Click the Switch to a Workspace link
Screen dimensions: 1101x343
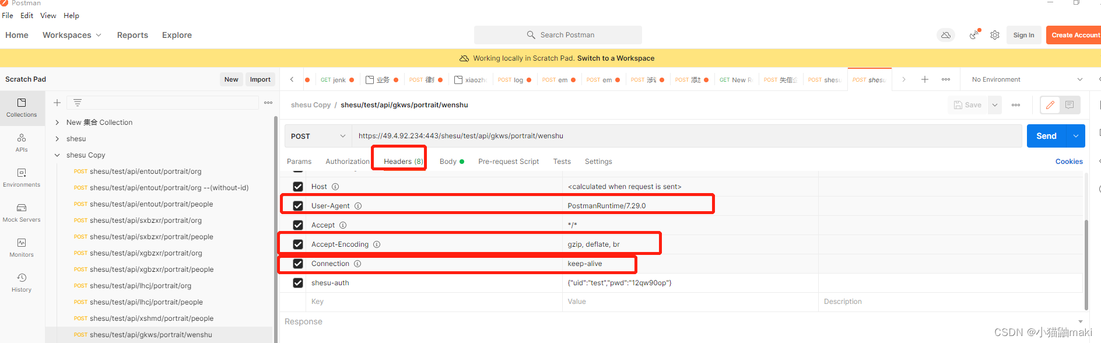click(x=616, y=58)
